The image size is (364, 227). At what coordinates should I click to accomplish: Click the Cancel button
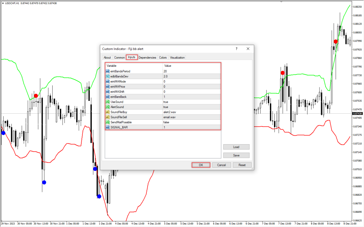pyautogui.click(x=221, y=165)
